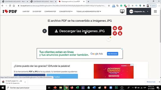Image resolution: width=161 pixels, height=90 pixels.
Task: Open File Explorer from taskbar
Action: (x=61, y=88)
